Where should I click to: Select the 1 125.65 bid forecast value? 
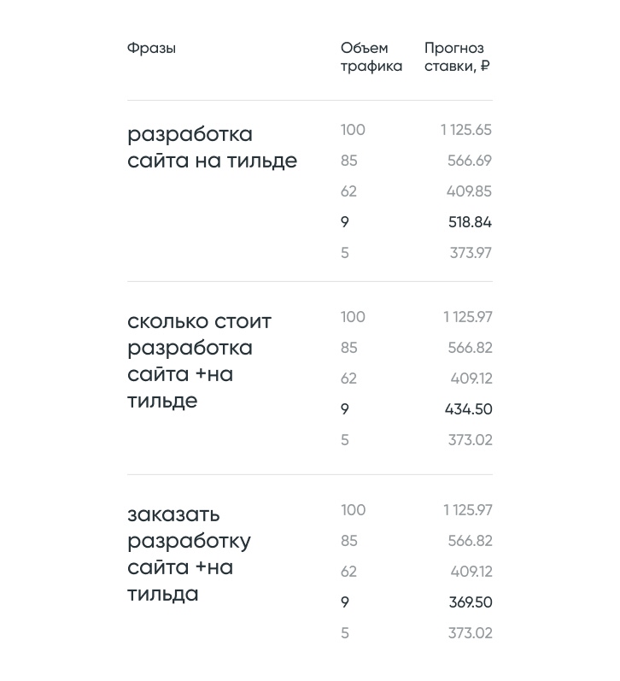click(x=466, y=130)
